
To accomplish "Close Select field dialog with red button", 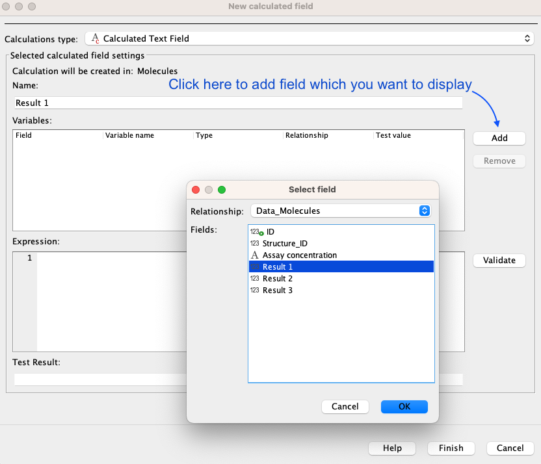I will point(196,190).
